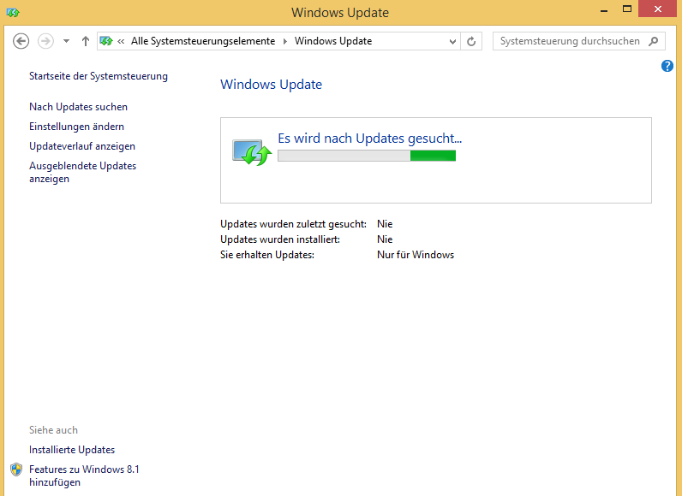
Task: Click the update search progress bar
Action: 367,156
